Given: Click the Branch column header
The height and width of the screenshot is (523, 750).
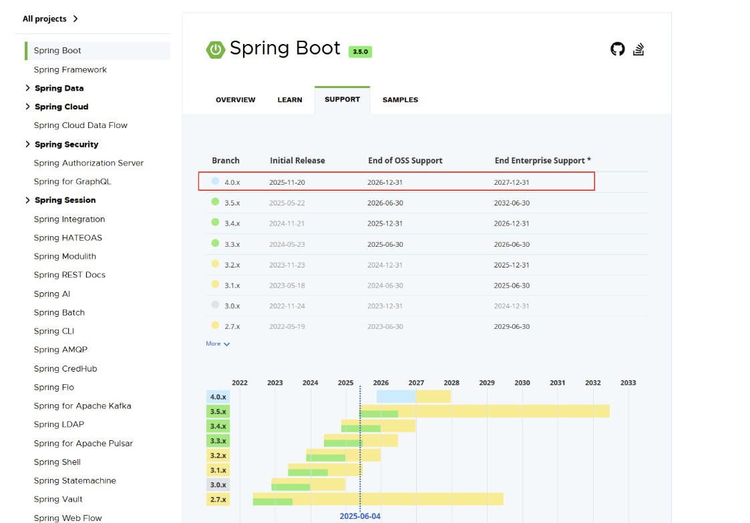Looking at the screenshot, I should tap(226, 161).
